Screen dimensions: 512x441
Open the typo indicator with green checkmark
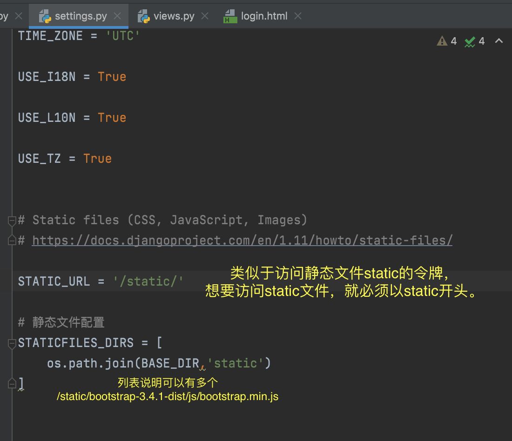pyautogui.click(x=474, y=41)
